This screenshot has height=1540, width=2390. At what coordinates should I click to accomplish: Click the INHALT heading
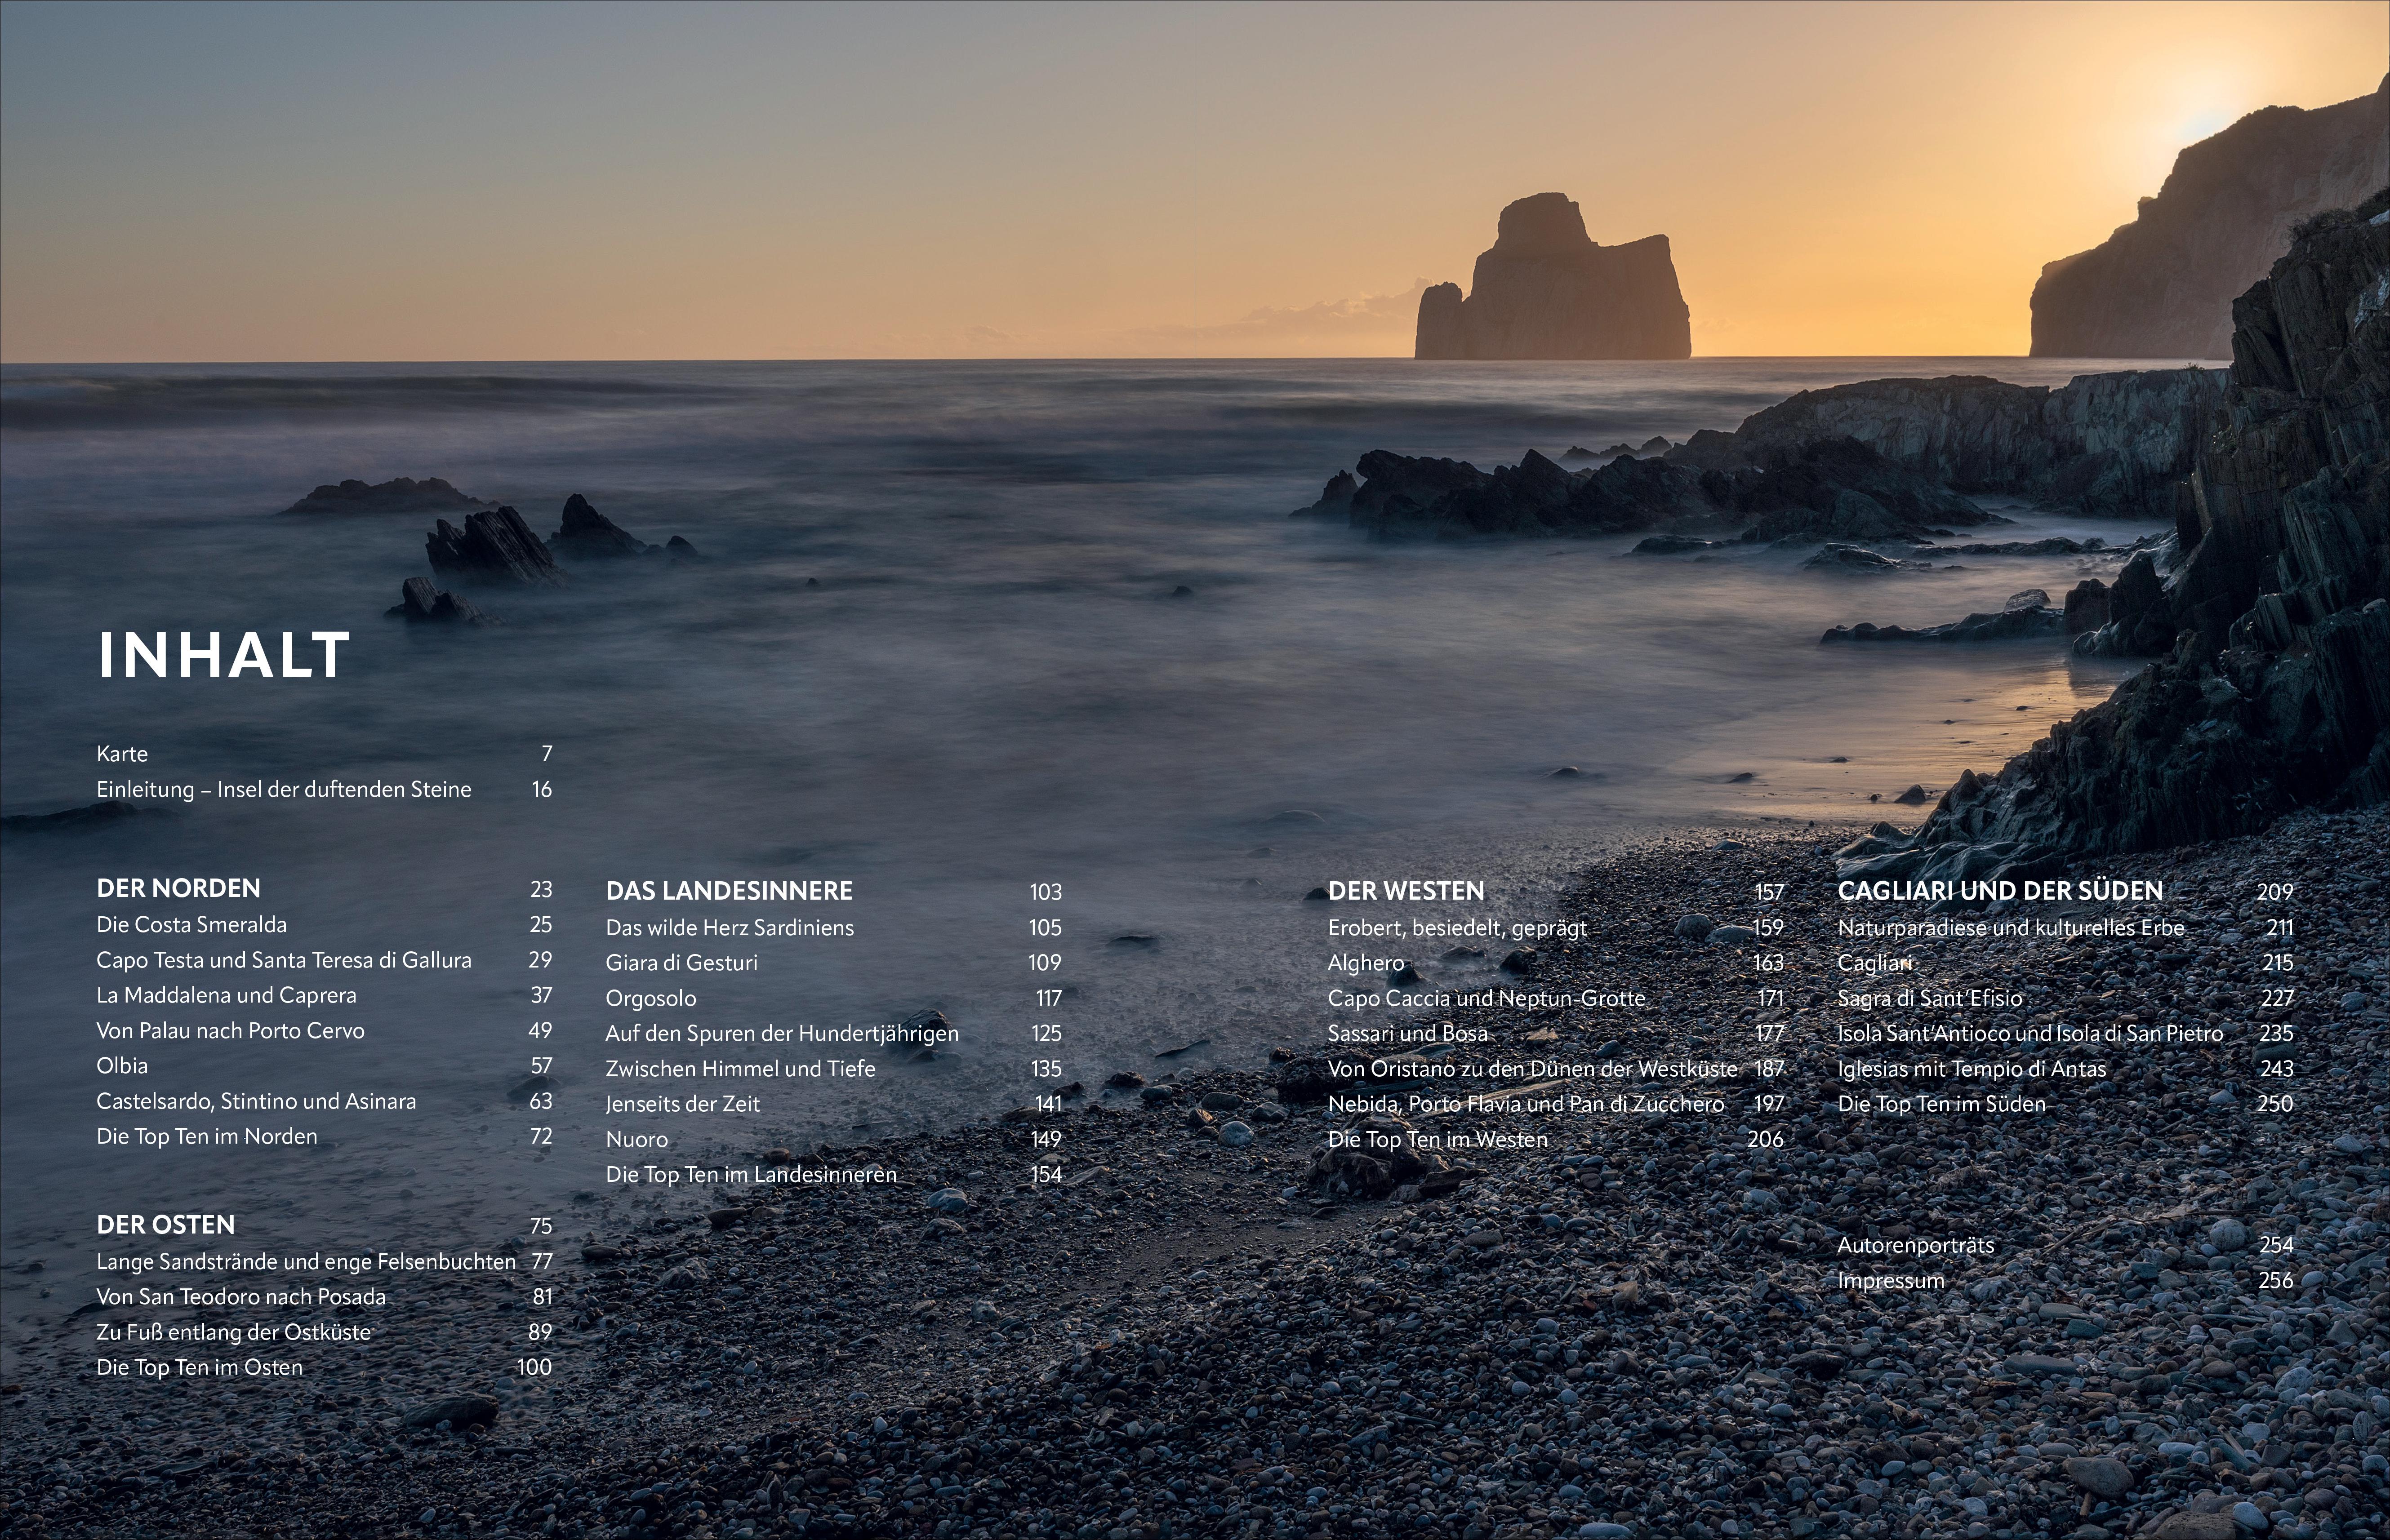click(x=223, y=655)
